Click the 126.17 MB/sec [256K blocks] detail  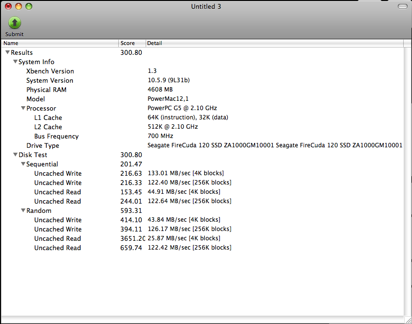click(x=190, y=229)
